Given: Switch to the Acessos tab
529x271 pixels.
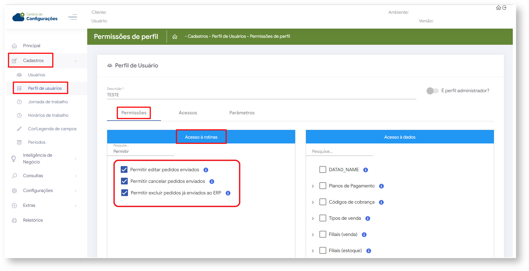Looking at the screenshot, I should coord(188,113).
